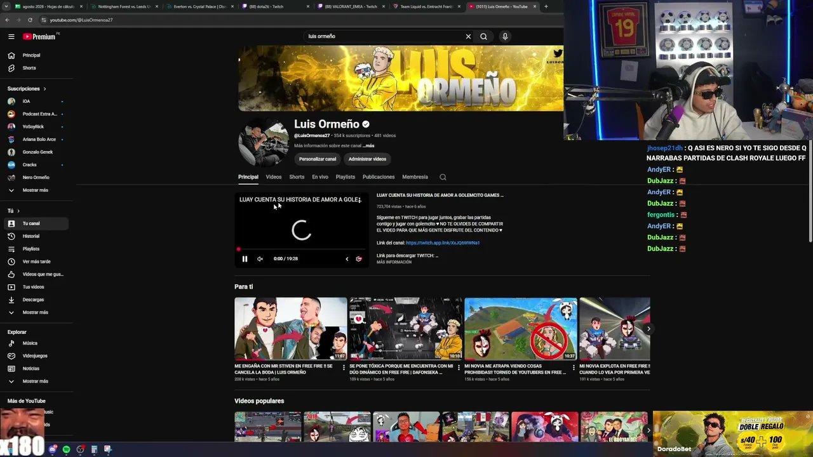Start voice search with the microphone icon
Image resolution: width=813 pixels, height=457 pixels.
click(505, 36)
